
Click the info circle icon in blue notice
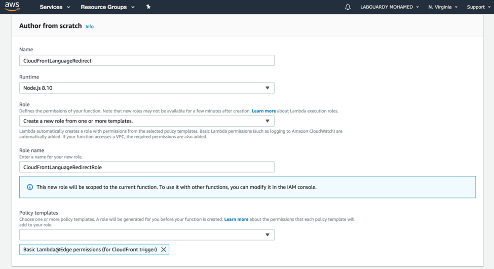pyautogui.click(x=30, y=187)
